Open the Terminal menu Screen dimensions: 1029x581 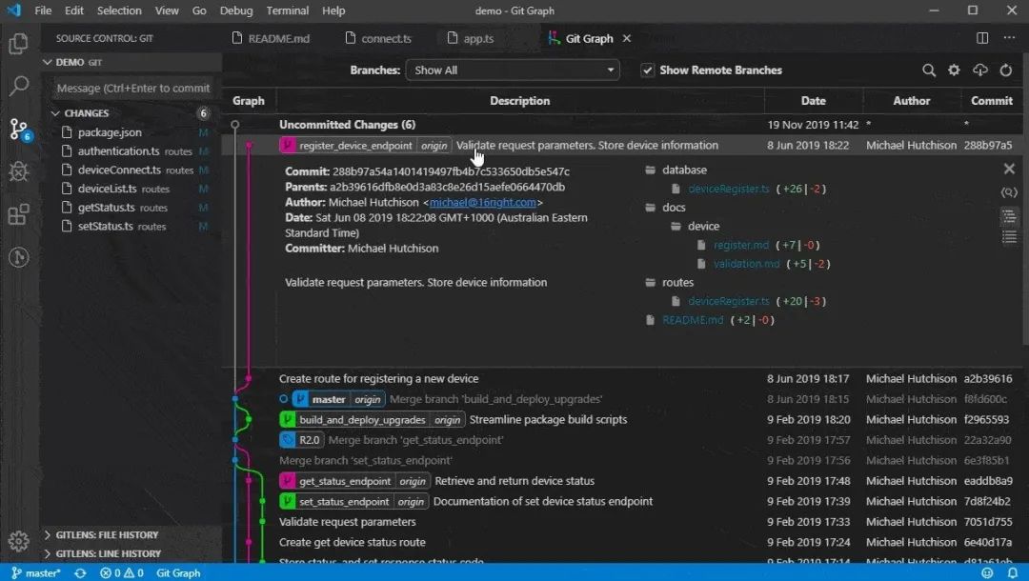point(287,10)
